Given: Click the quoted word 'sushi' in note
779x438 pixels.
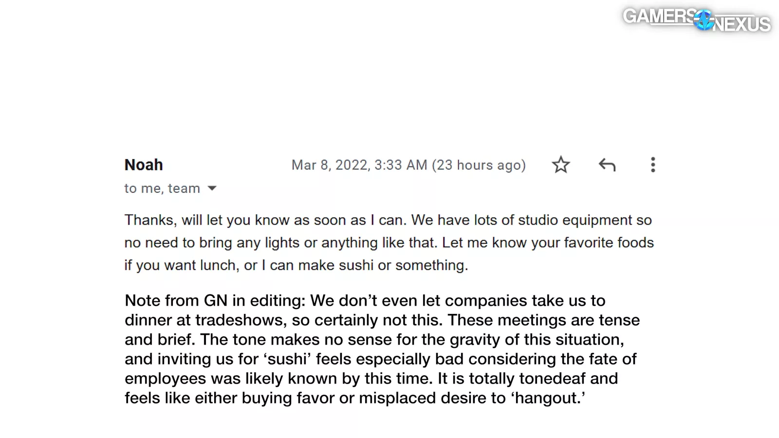Looking at the screenshot, I should 287,359.
